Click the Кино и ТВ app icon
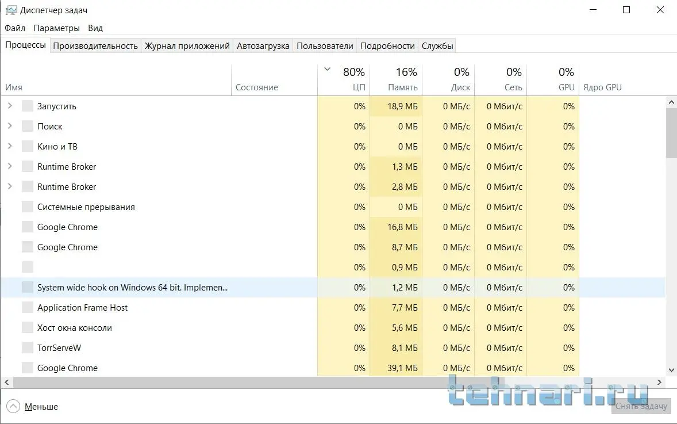Viewport: 677px width, 424px height. tap(28, 146)
